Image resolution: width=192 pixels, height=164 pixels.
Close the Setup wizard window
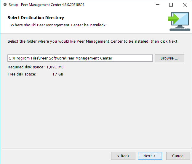[185, 5]
